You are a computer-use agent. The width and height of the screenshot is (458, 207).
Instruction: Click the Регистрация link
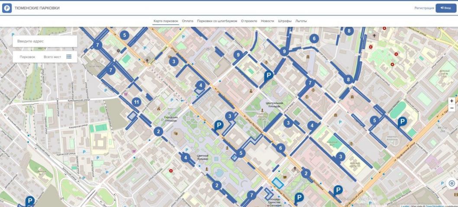(x=424, y=8)
